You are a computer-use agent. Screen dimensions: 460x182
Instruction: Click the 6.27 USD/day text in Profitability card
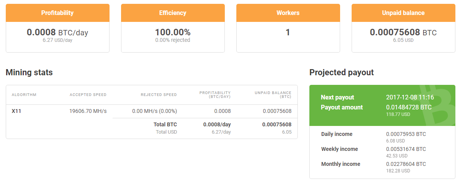tap(58, 40)
